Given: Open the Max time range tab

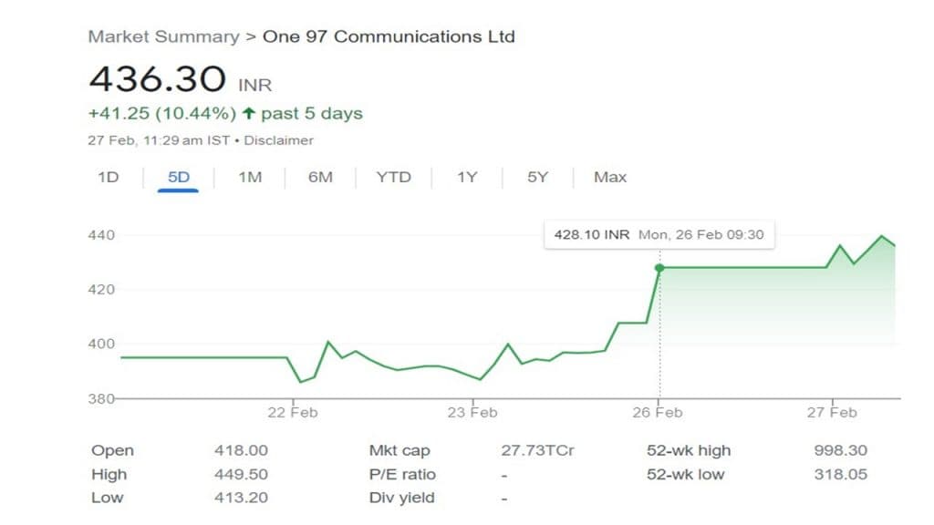Looking at the screenshot, I should tap(610, 177).
